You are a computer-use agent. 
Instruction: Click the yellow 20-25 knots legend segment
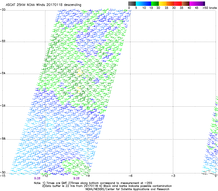click(x=163, y=4)
